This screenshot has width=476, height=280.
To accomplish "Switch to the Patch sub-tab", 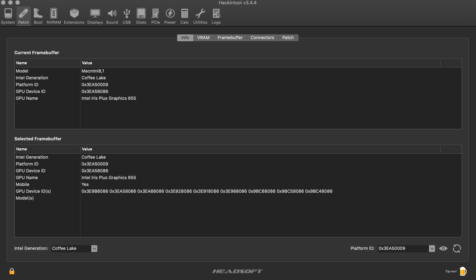I will click(288, 38).
